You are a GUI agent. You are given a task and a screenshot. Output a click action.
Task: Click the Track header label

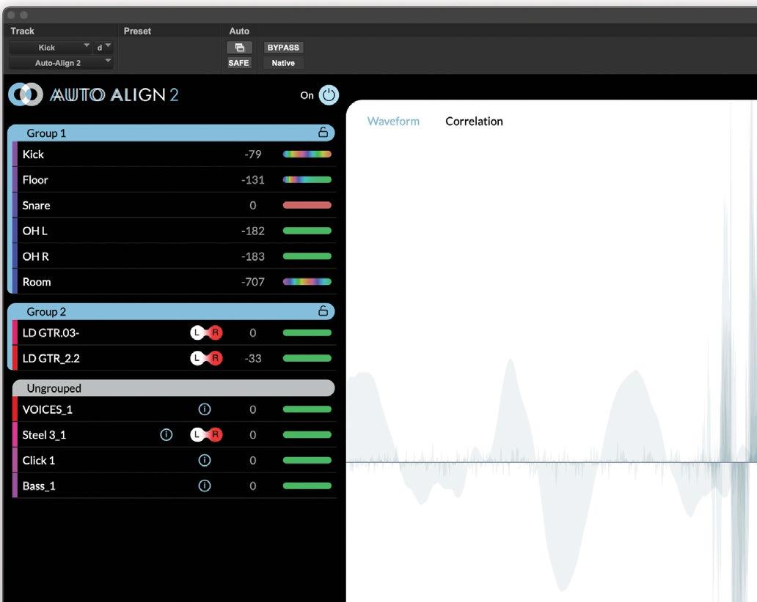[22, 31]
